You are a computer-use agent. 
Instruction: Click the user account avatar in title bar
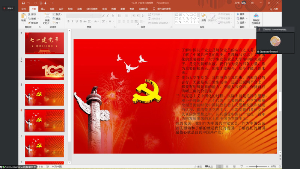pyautogui.click(x=244, y=3)
